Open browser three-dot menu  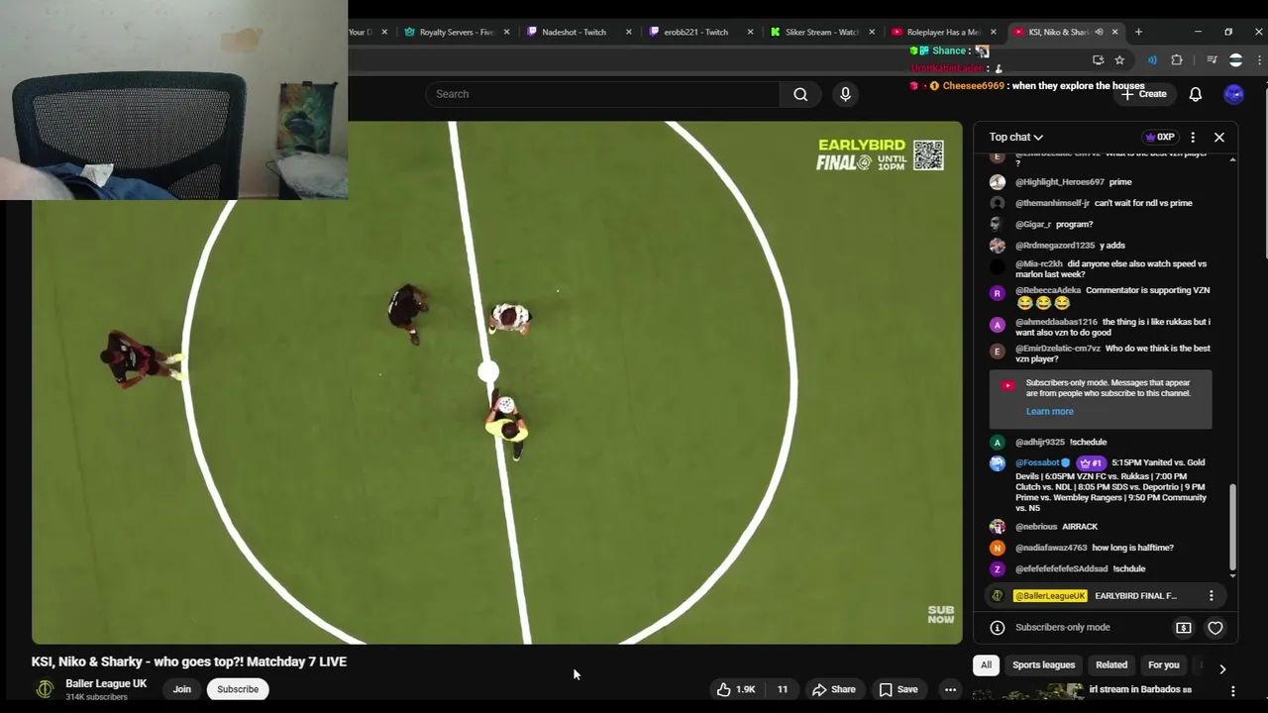pos(1259,60)
